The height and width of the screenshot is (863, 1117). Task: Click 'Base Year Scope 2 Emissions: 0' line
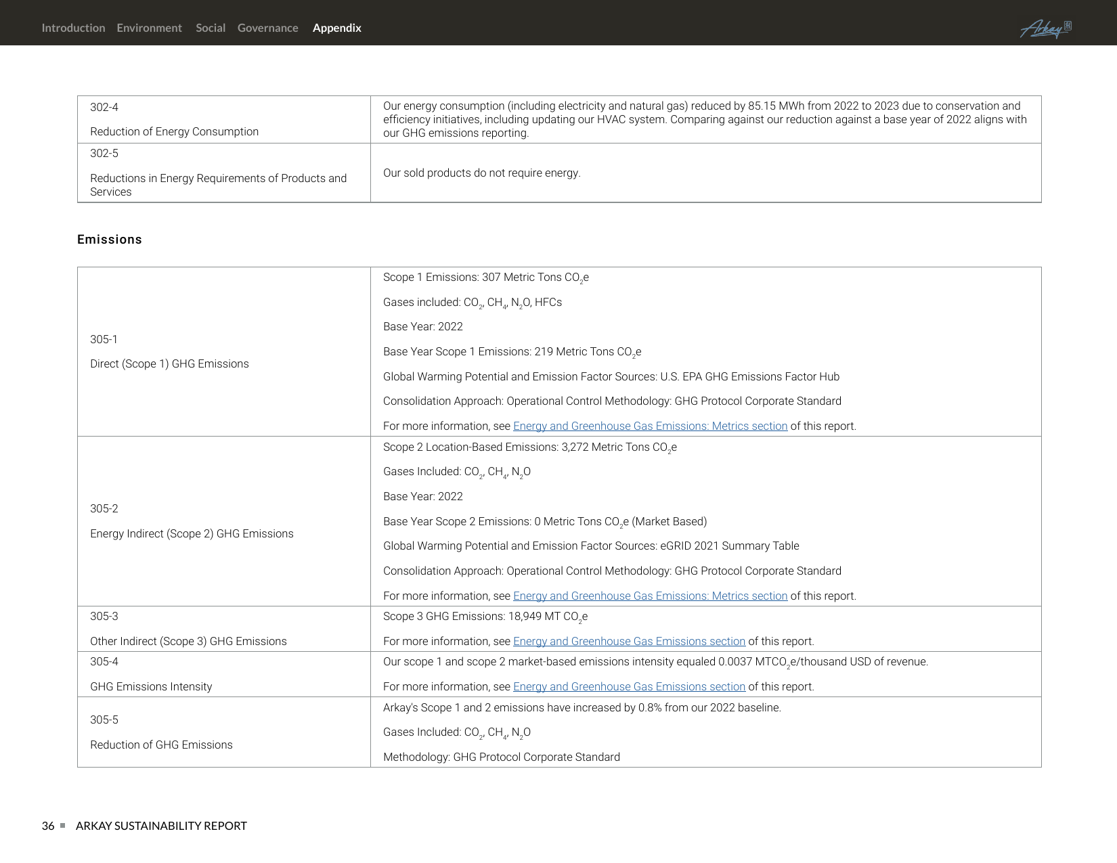pos(545,522)
